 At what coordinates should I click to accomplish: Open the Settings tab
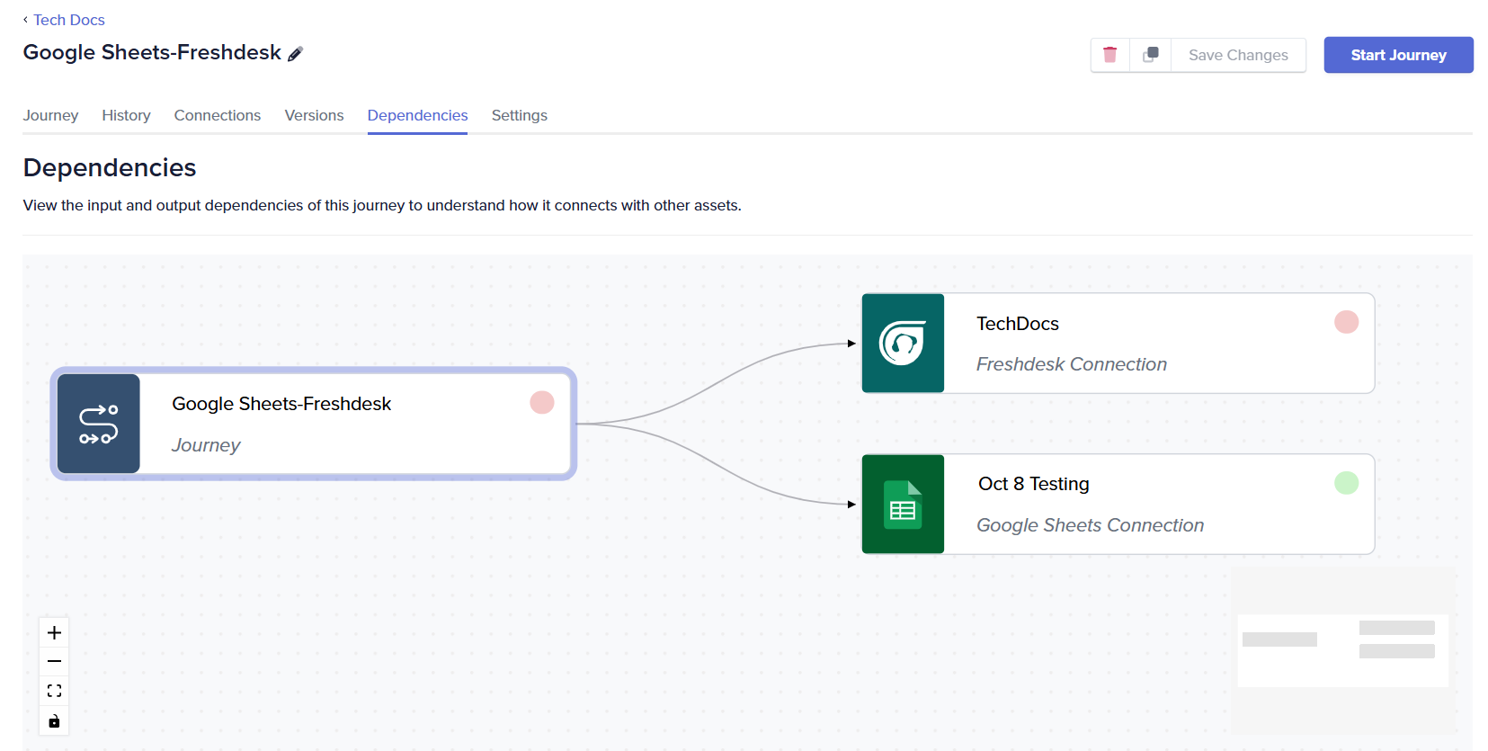(520, 115)
